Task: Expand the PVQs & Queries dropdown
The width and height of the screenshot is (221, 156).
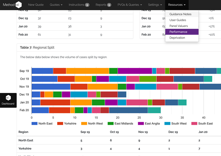Action: (x=130, y=5)
